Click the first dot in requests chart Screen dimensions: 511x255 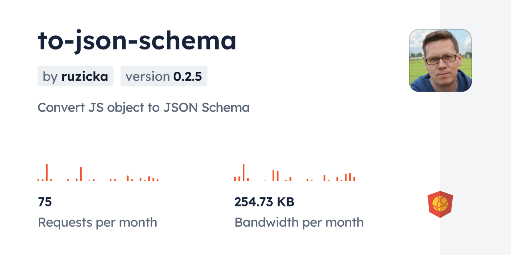(x=38, y=180)
